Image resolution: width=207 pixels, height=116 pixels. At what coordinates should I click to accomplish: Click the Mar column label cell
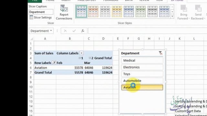89,63
